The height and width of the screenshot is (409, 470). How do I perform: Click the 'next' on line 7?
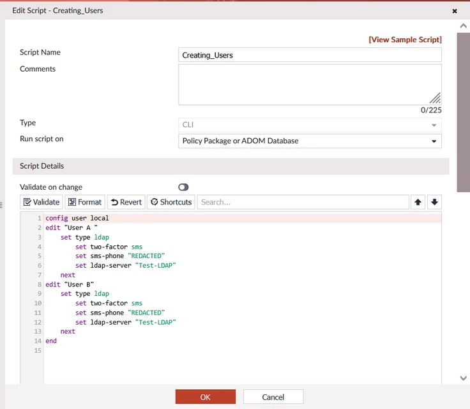[68, 275]
